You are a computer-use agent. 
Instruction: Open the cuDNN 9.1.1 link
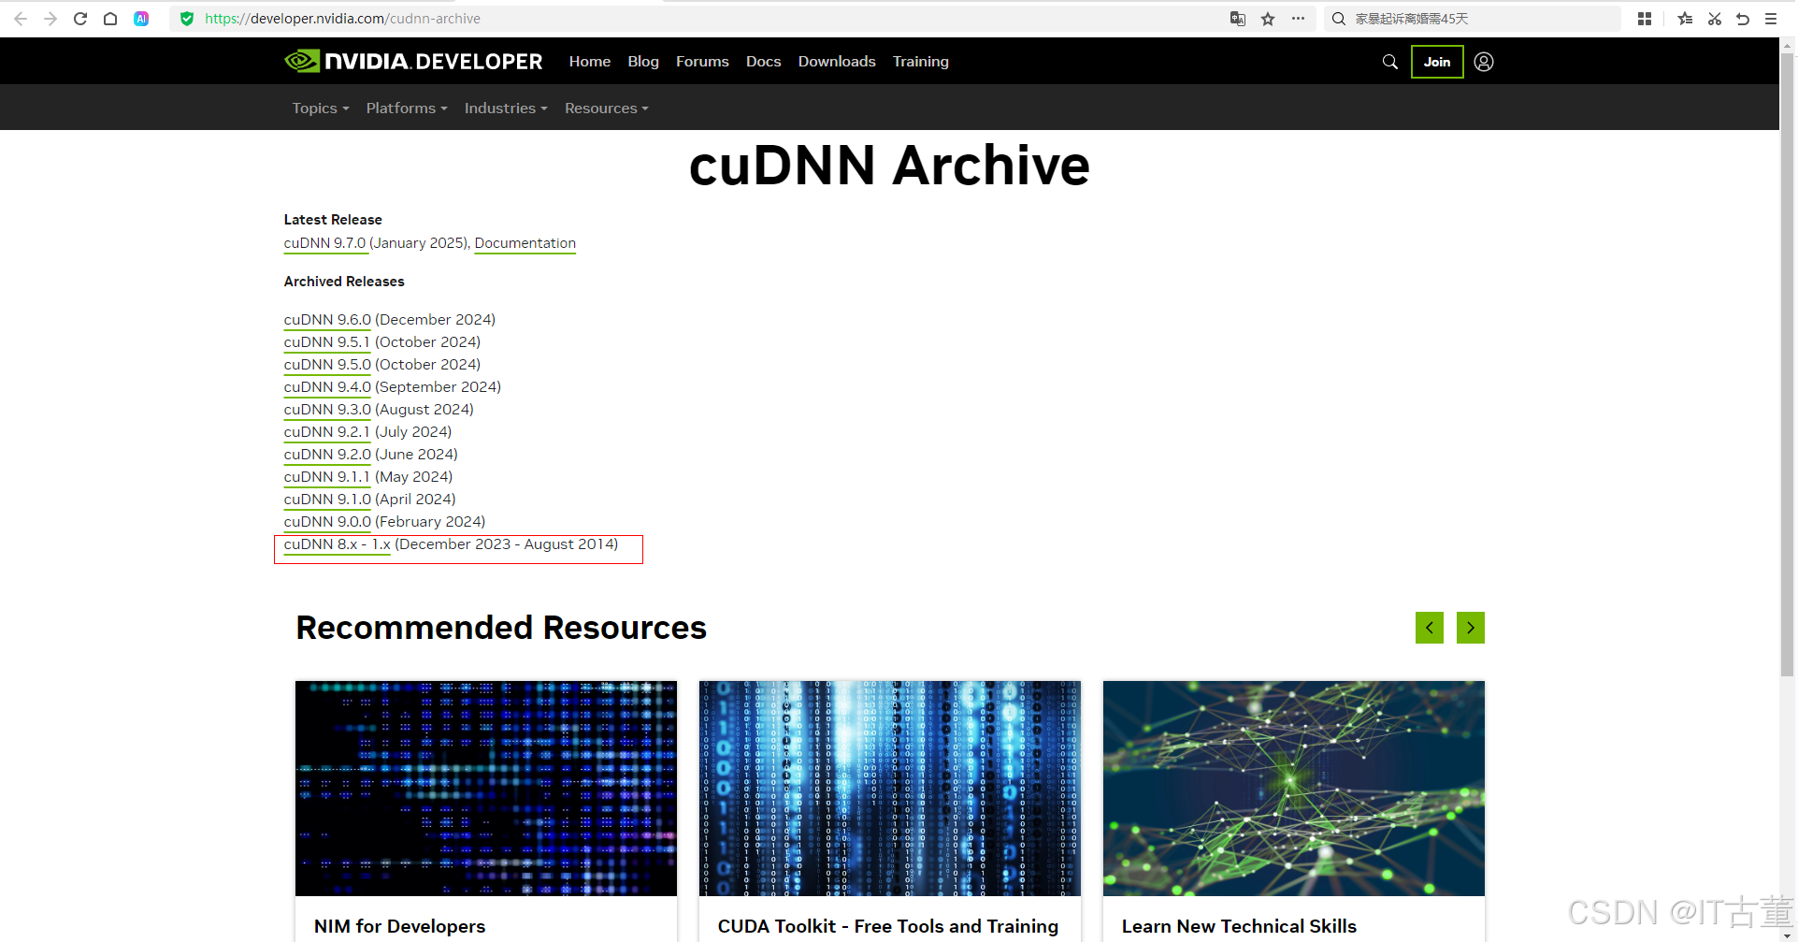point(327,477)
